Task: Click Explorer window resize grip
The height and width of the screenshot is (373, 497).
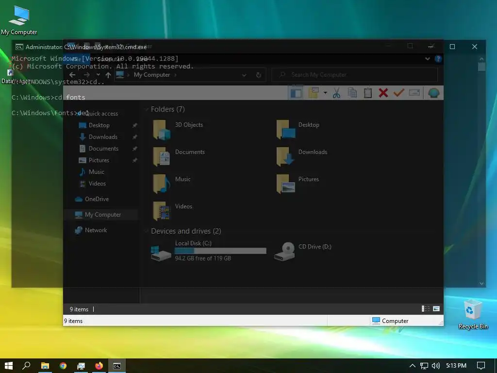Action: click(441, 323)
